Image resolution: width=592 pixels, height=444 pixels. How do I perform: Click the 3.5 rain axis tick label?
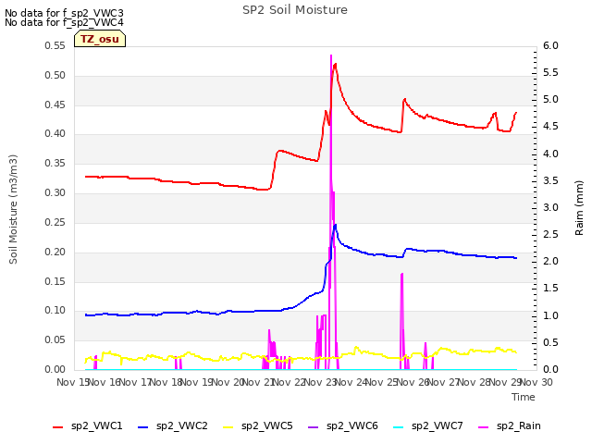550,180
